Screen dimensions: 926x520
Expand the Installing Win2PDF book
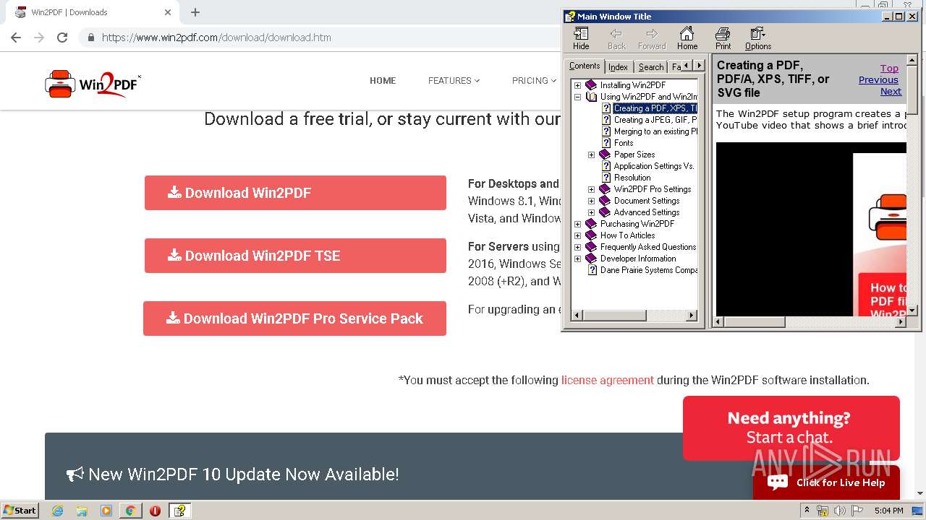577,85
